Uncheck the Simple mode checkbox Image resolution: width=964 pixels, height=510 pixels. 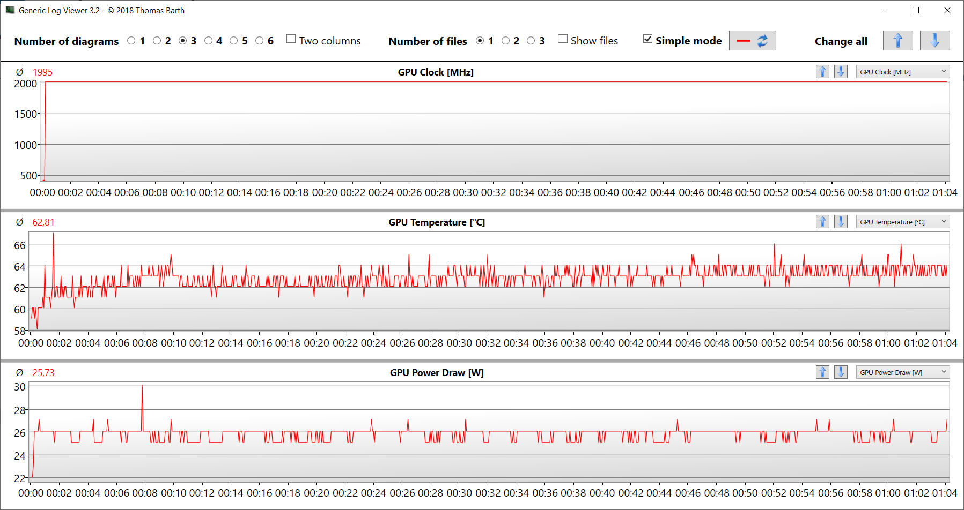coord(648,39)
